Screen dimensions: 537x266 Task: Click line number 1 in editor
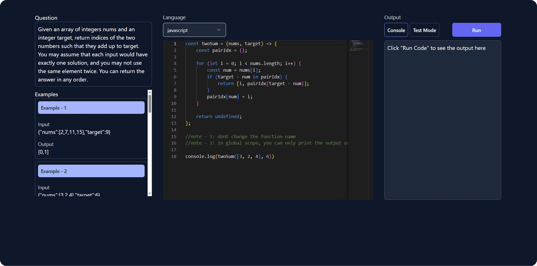tap(175, 44)
